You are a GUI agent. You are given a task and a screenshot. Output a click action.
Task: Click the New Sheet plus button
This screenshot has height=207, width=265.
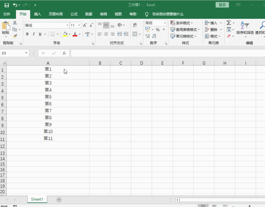click(x=59, y=199)
